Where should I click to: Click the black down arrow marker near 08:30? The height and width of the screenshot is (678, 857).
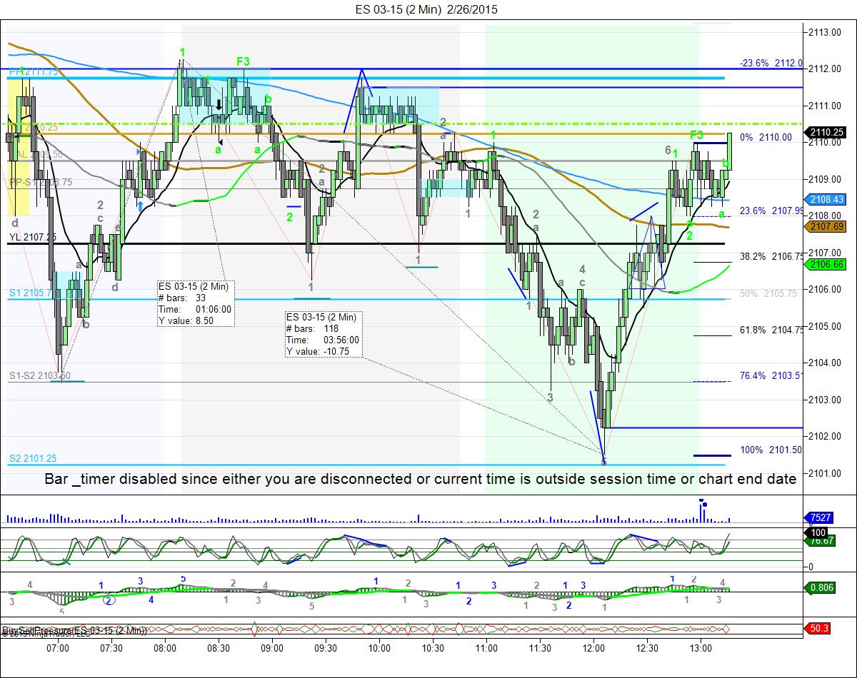coord(219,105)
